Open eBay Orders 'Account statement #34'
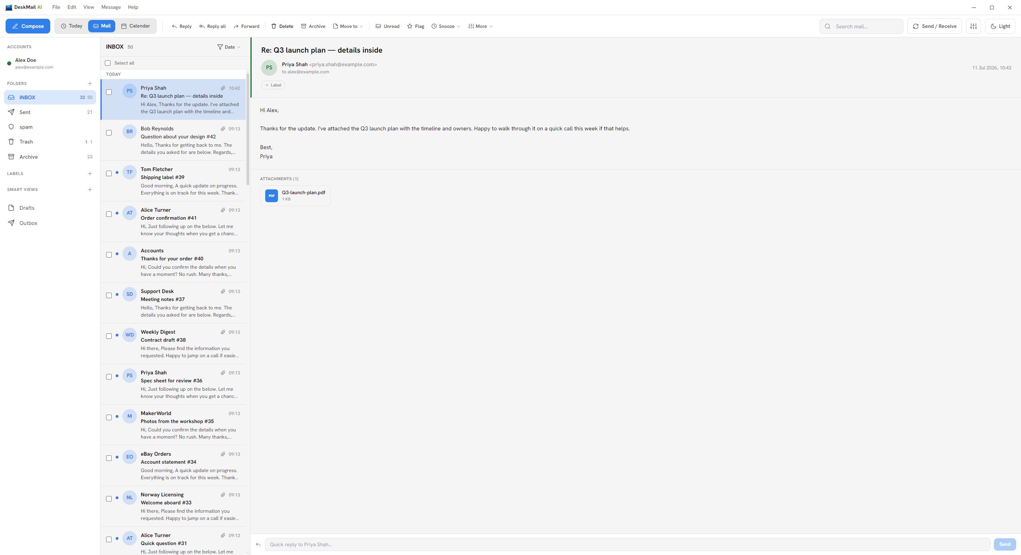This screenshot has height=555, width=1021. point(173,466)
